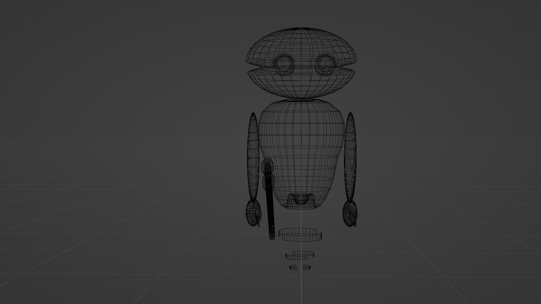Select the medium floating ring below the torso
Image resolution: width=541 pixels, height=304 pixels.
click(300, 255)
